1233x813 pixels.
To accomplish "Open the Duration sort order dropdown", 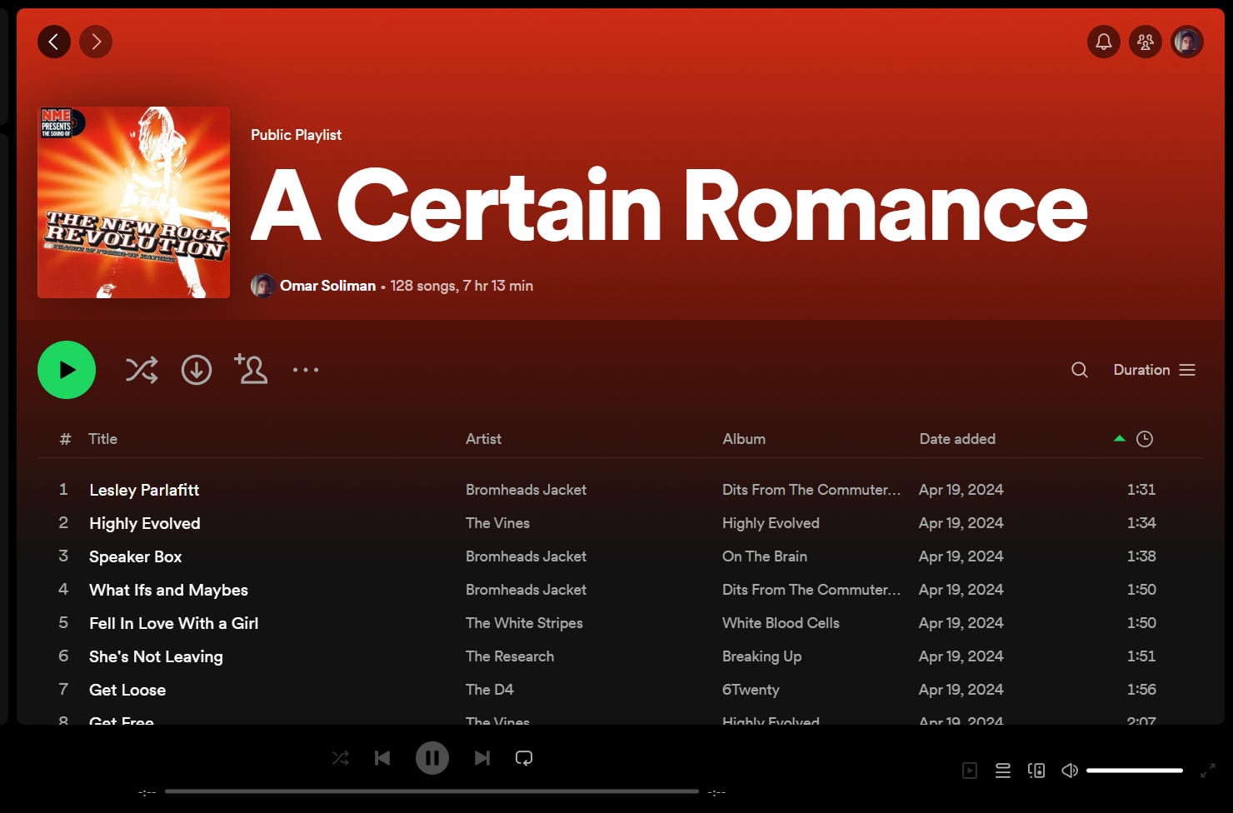I will click(1155, 370).
